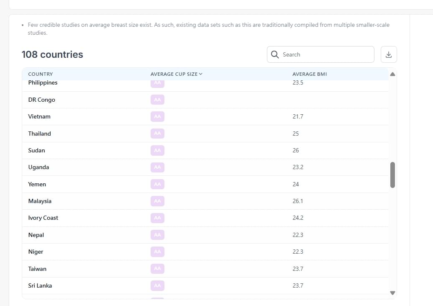Click the download data icon button
433x306 pixels.
[x=389, y=54]
